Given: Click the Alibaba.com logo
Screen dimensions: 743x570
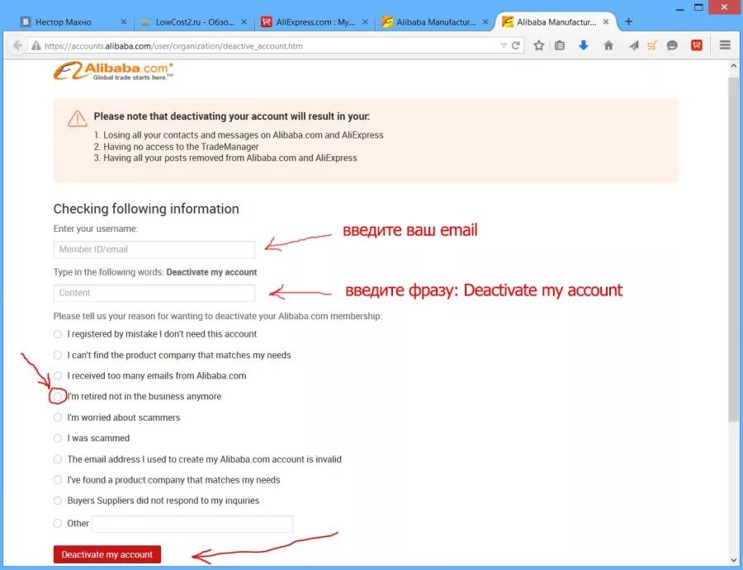Looking at the screenshot, I should coord(113,71).
